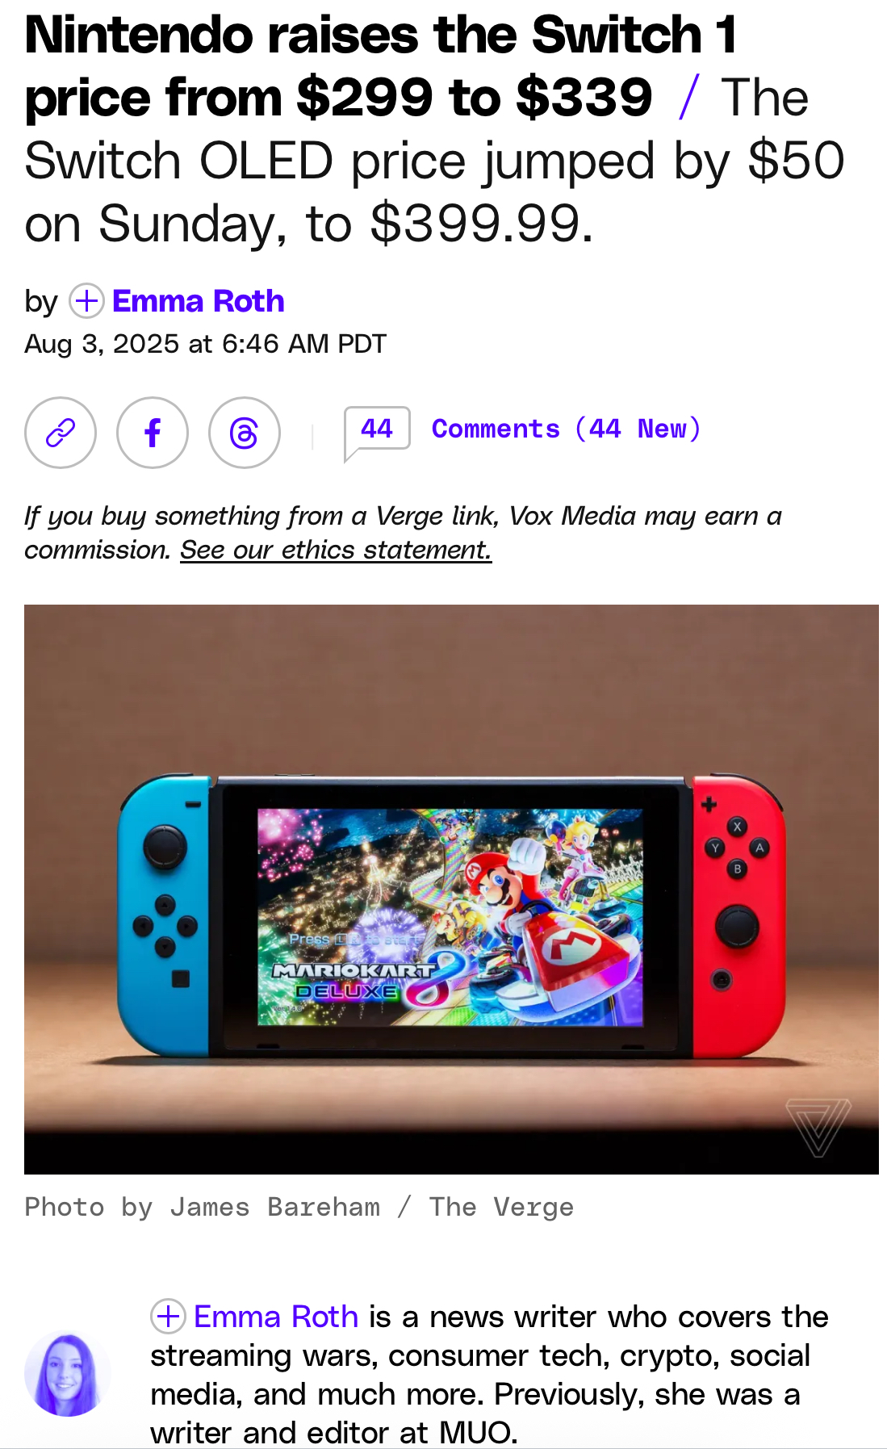
Task: Click the Verge logo watermark on photo
Action: tap(818, 1127)
